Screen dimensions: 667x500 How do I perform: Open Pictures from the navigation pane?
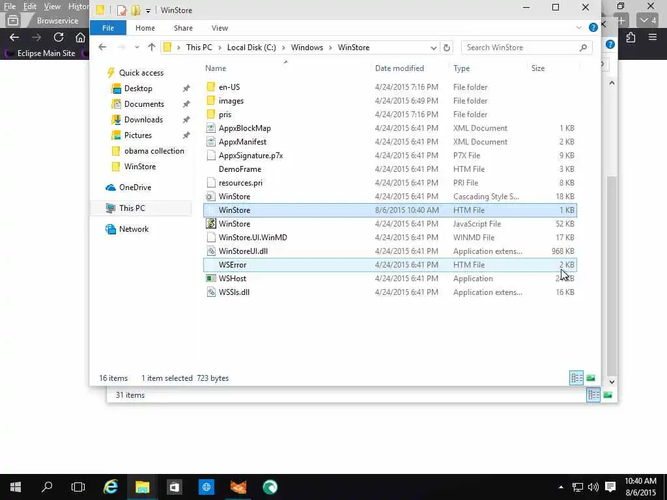[x=138, y=135]
